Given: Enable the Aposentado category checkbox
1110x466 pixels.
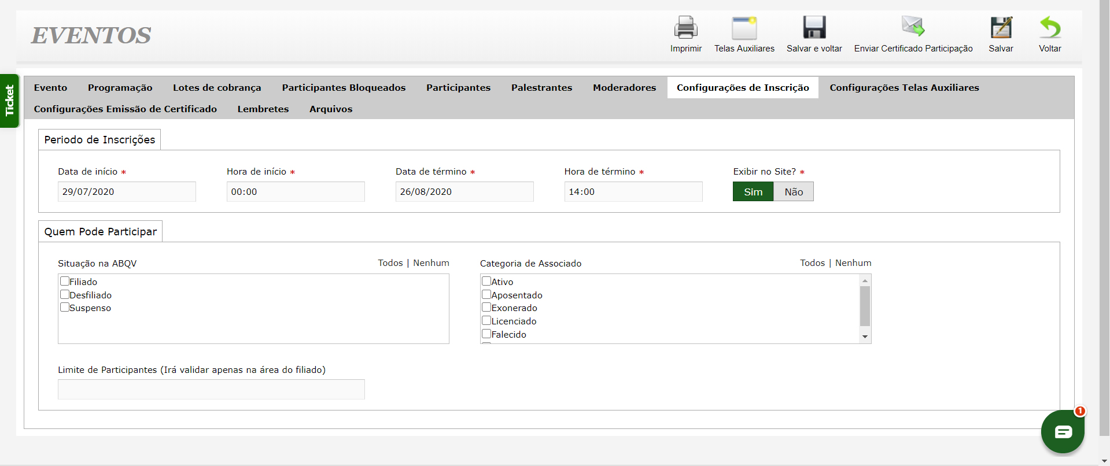Looking at the screenshot, I should pos(486,294).
